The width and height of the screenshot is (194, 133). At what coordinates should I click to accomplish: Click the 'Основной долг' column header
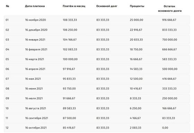[x=107, y=6]
